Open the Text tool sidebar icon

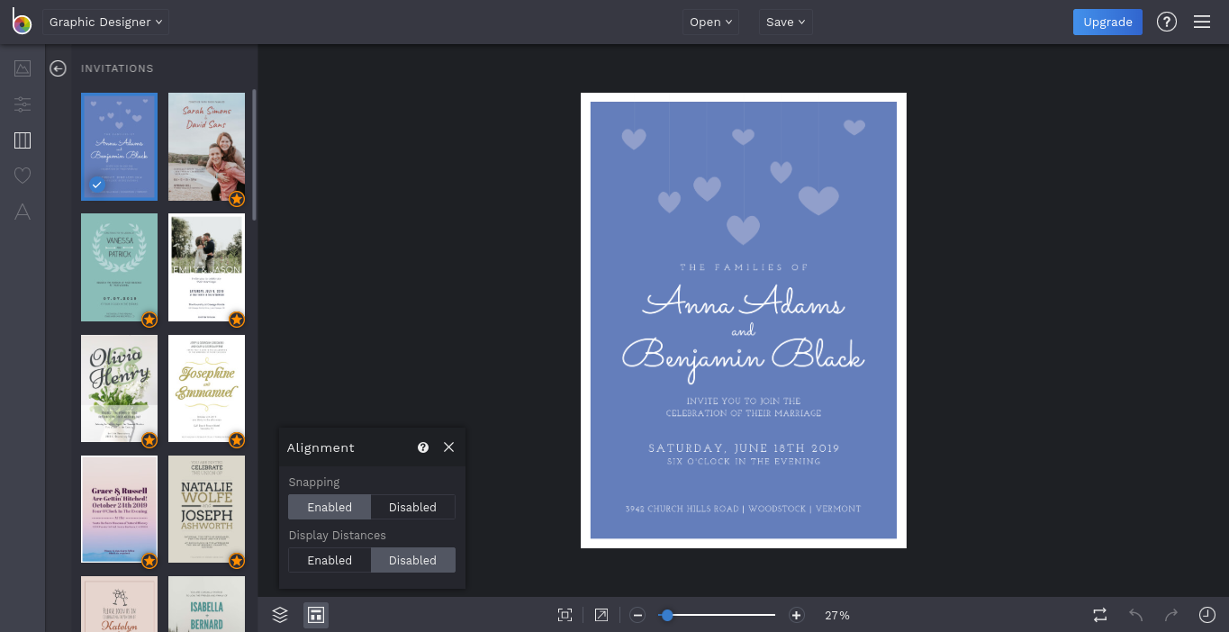pos(23,212)
